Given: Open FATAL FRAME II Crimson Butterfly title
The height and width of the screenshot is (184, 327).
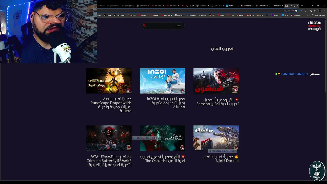Looking at the screenshot, I should pos(109,161).
